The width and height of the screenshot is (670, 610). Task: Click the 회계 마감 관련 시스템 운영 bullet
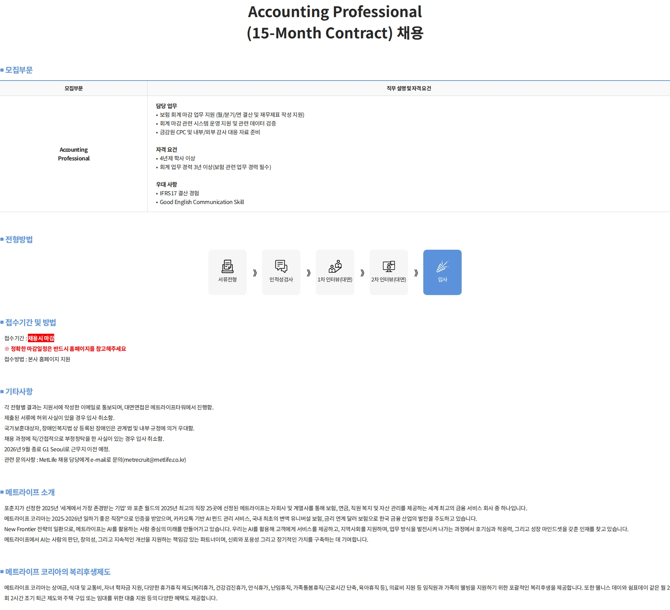pyautogui.click(x=216, y=123)
